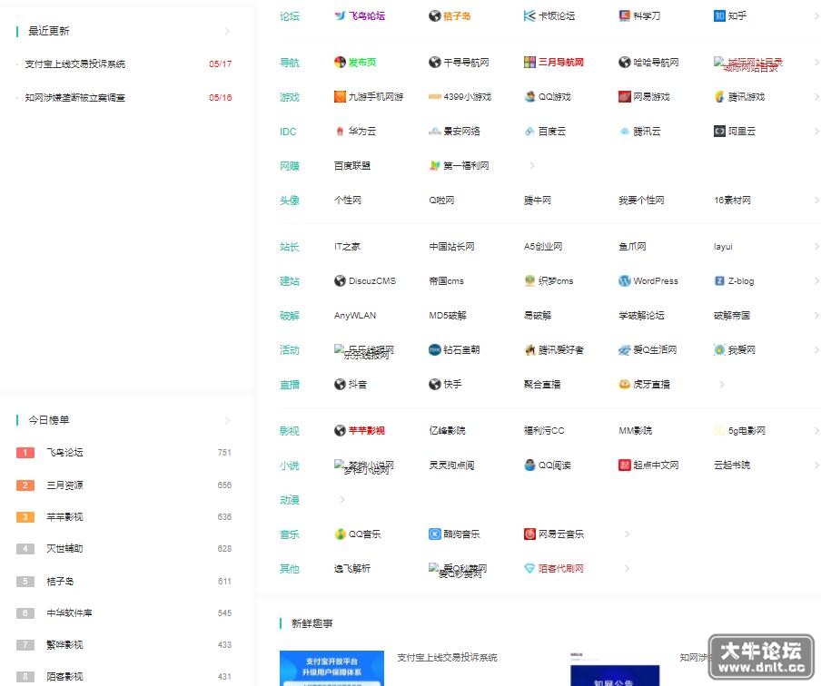821x686 pixels.
Task: Visit the 百度联盟 link
Action: [352, 166]
